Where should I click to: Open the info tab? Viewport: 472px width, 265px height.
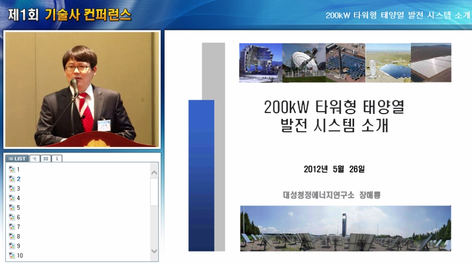click(57, 159)
